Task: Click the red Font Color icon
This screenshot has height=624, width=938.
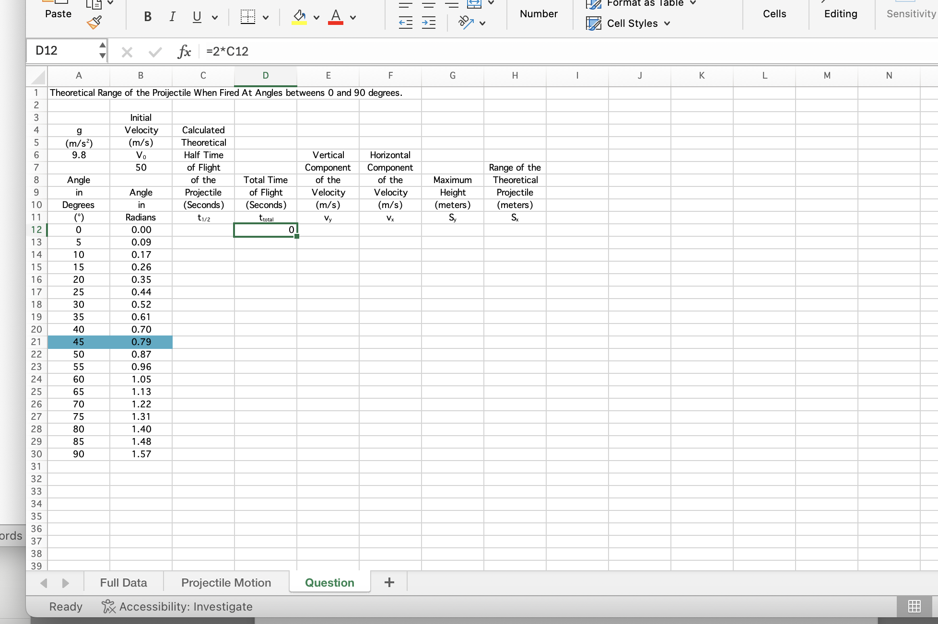Action: coord(336,17)
